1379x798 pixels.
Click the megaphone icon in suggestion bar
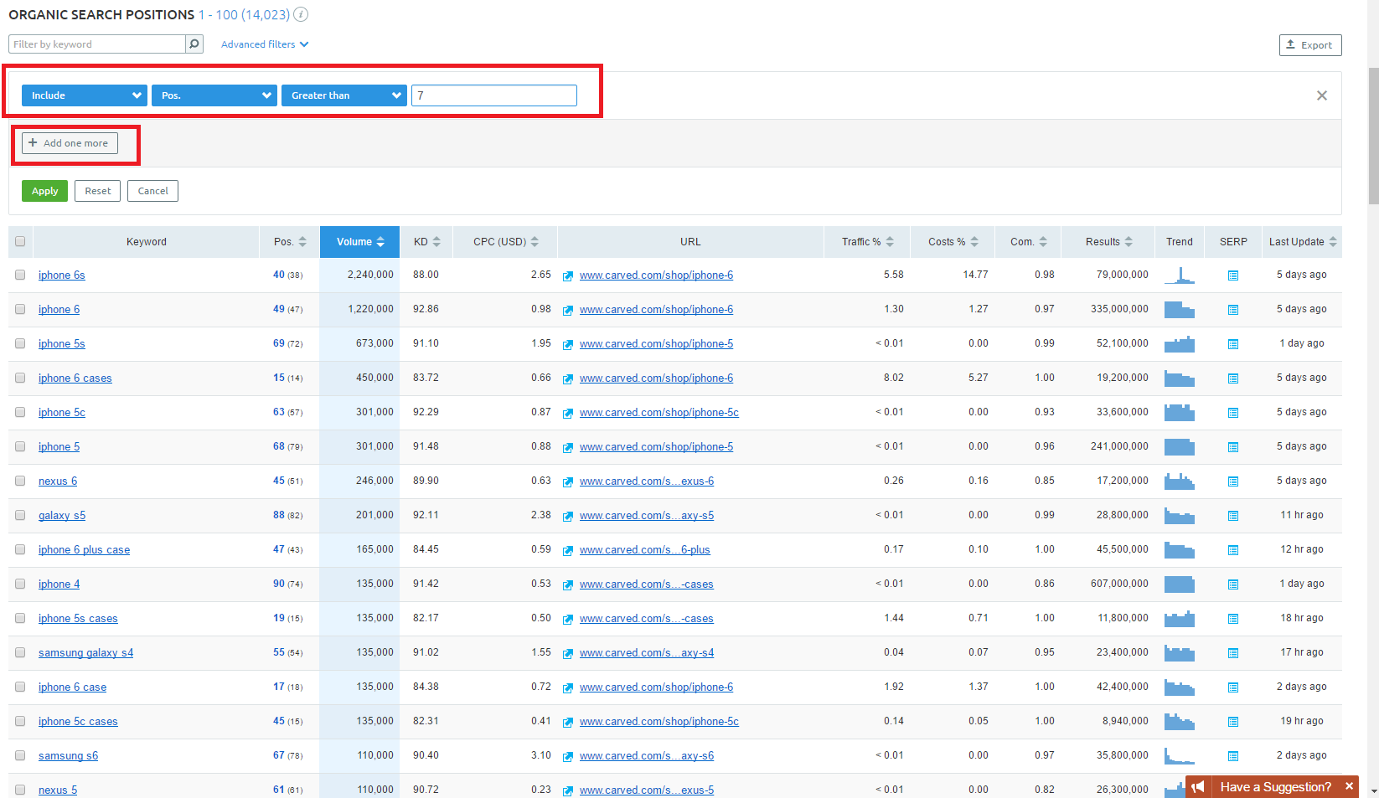click(1199, 787)
